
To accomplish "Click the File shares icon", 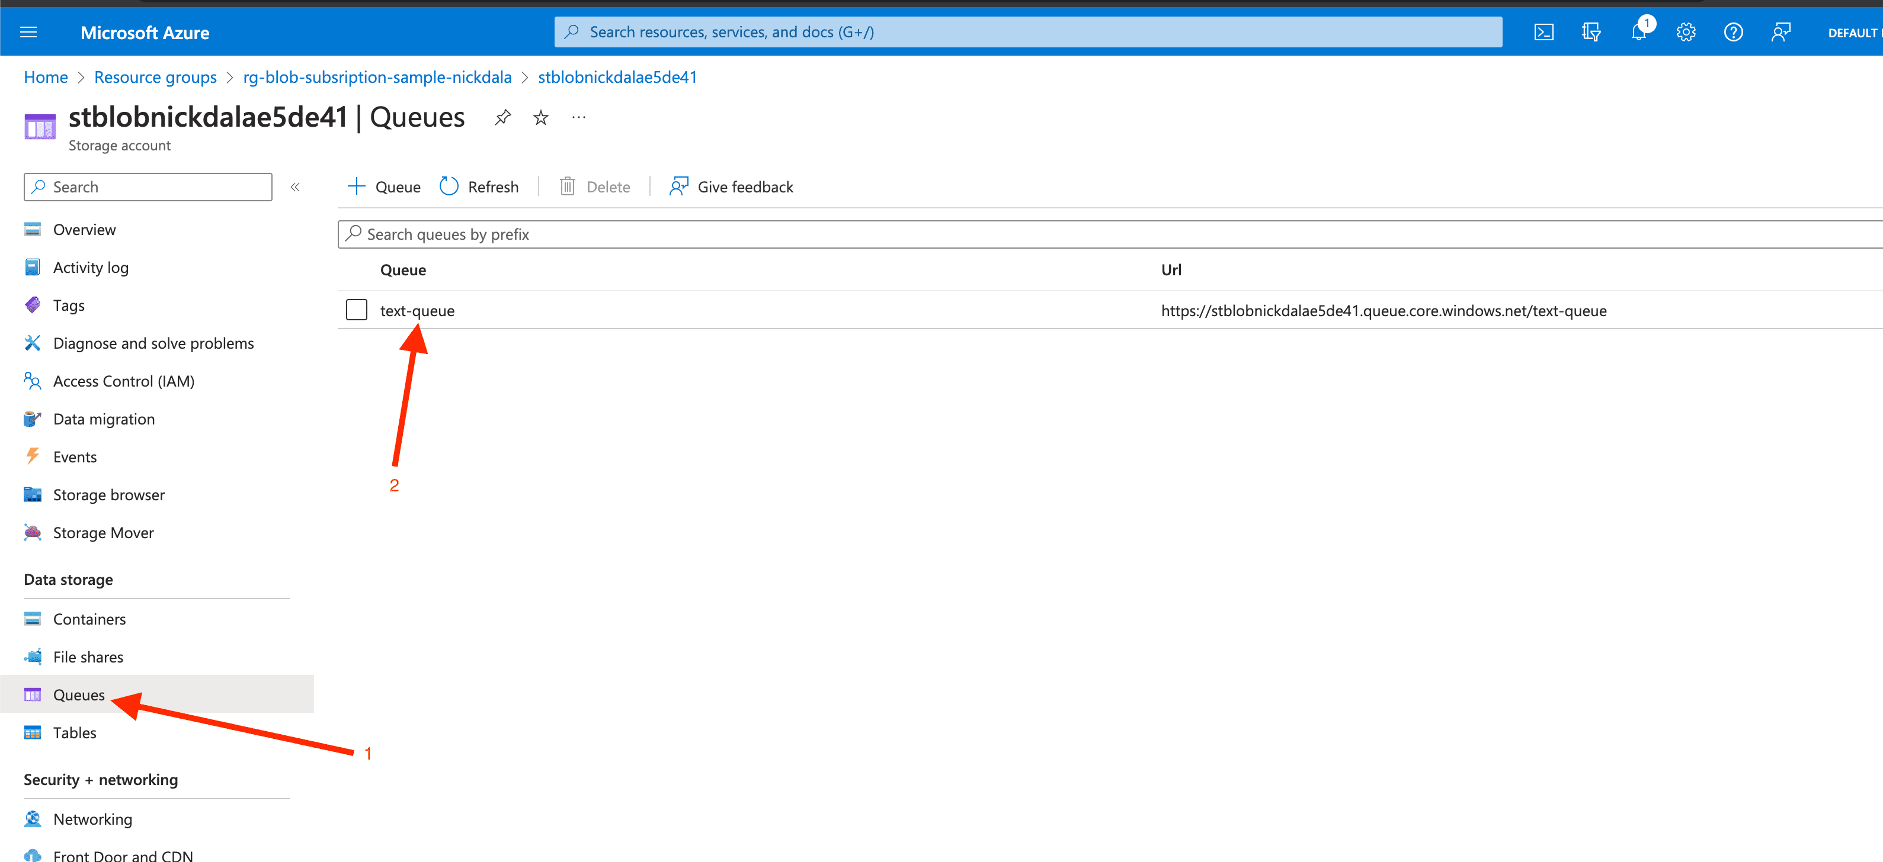I will (x=32, y=658).
